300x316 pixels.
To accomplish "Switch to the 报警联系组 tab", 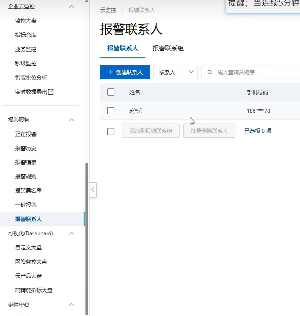I will click(x=168, y=48).
